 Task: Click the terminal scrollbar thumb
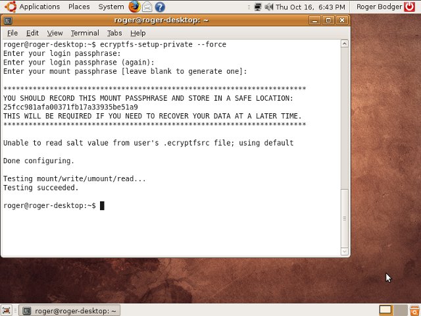pos(345,219)
